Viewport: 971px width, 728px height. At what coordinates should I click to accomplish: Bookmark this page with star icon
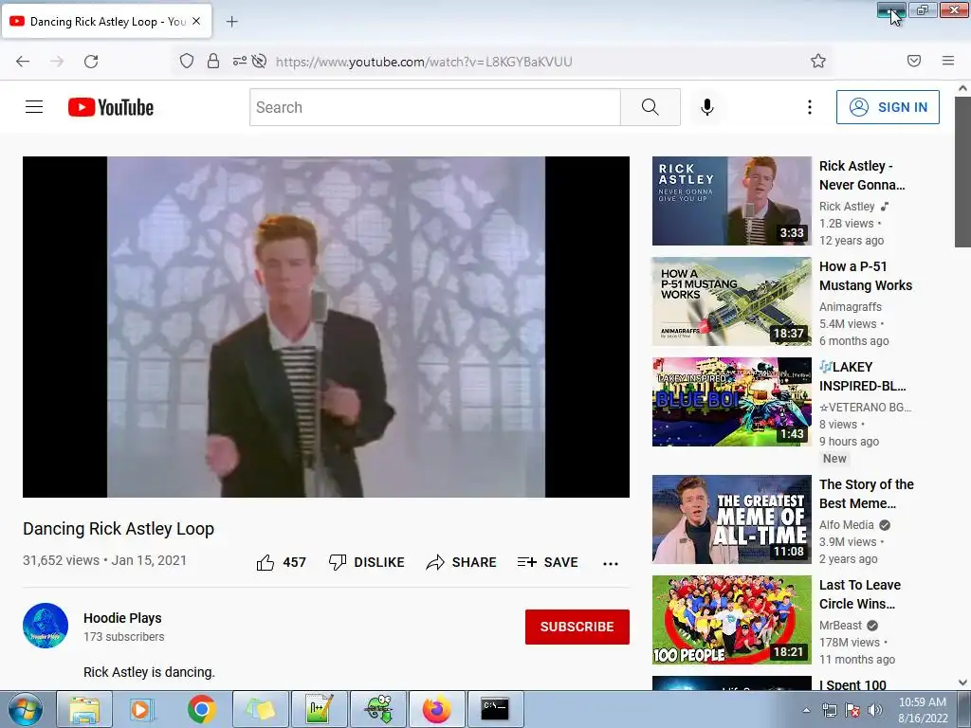[x=818, y=61]
